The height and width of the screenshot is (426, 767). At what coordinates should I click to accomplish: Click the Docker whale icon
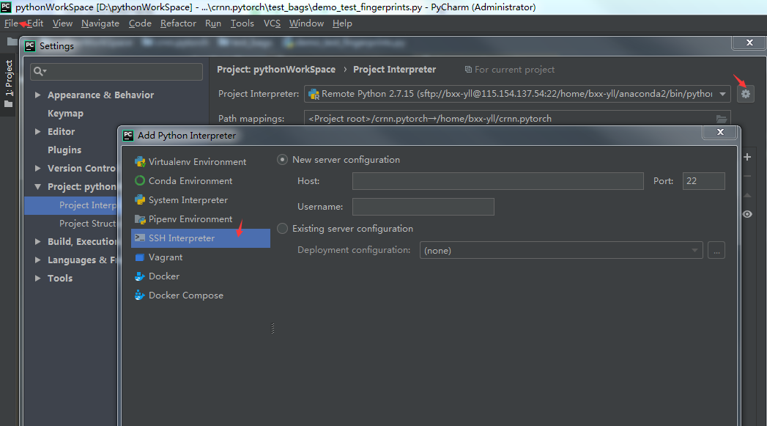[x=140, y=276]
